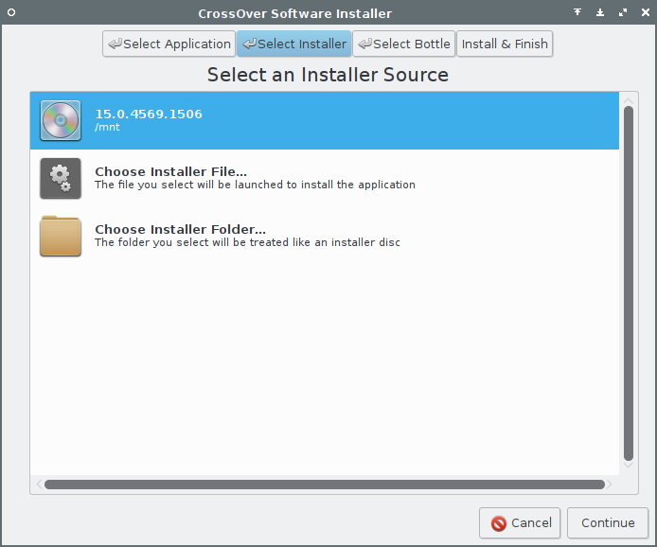Select the disc icon for 15.0.4569.1506

61,120
